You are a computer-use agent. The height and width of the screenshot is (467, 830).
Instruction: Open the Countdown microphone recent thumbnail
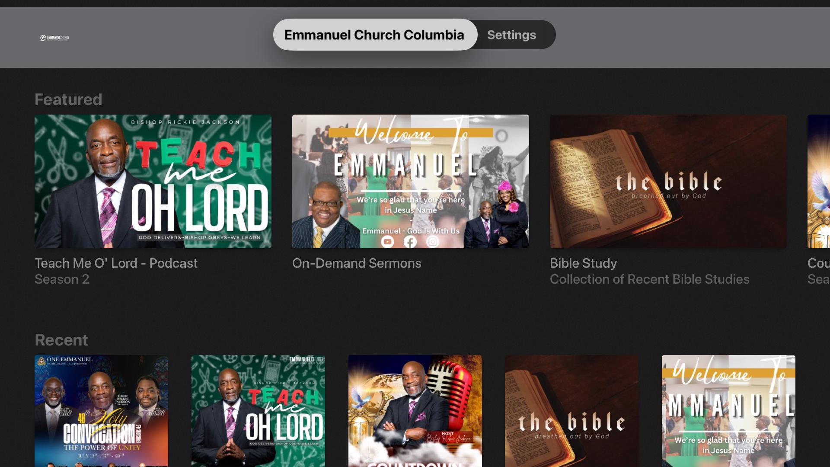[415, 411]
